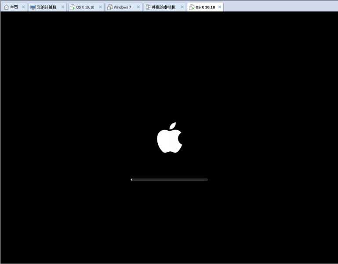The width and height of the screenshot is (338, 264).
Task: Close the 我的计算机 tab
Action: click(x=63, y=7)
